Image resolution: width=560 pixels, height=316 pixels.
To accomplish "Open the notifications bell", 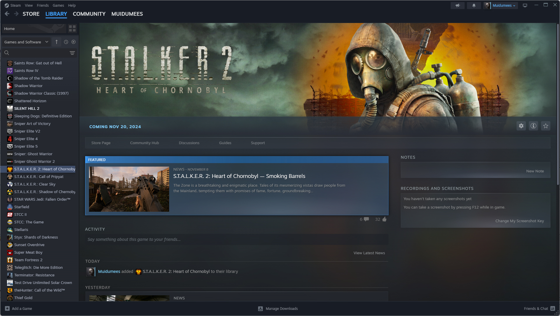I will [474, 6].
